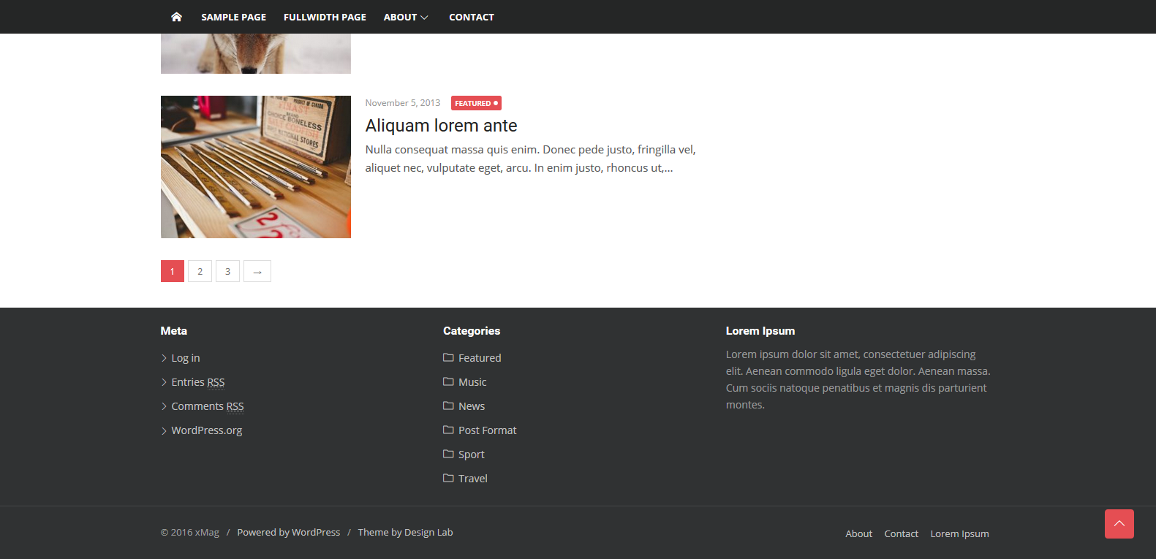Expand the About dropdown menu
The width and height of the screenshot is (1156, 559).
click(x=406, y=17)
